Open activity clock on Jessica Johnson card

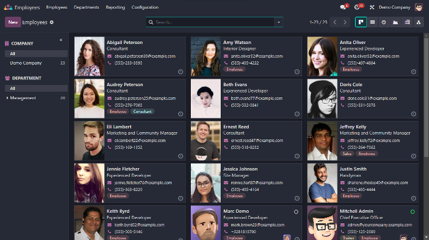[297, 198]
